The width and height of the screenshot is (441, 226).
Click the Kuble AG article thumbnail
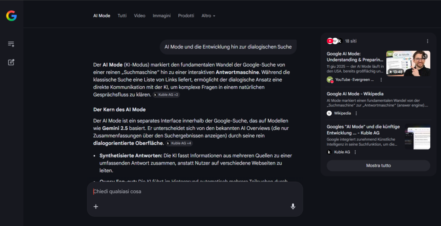point(417,137)
